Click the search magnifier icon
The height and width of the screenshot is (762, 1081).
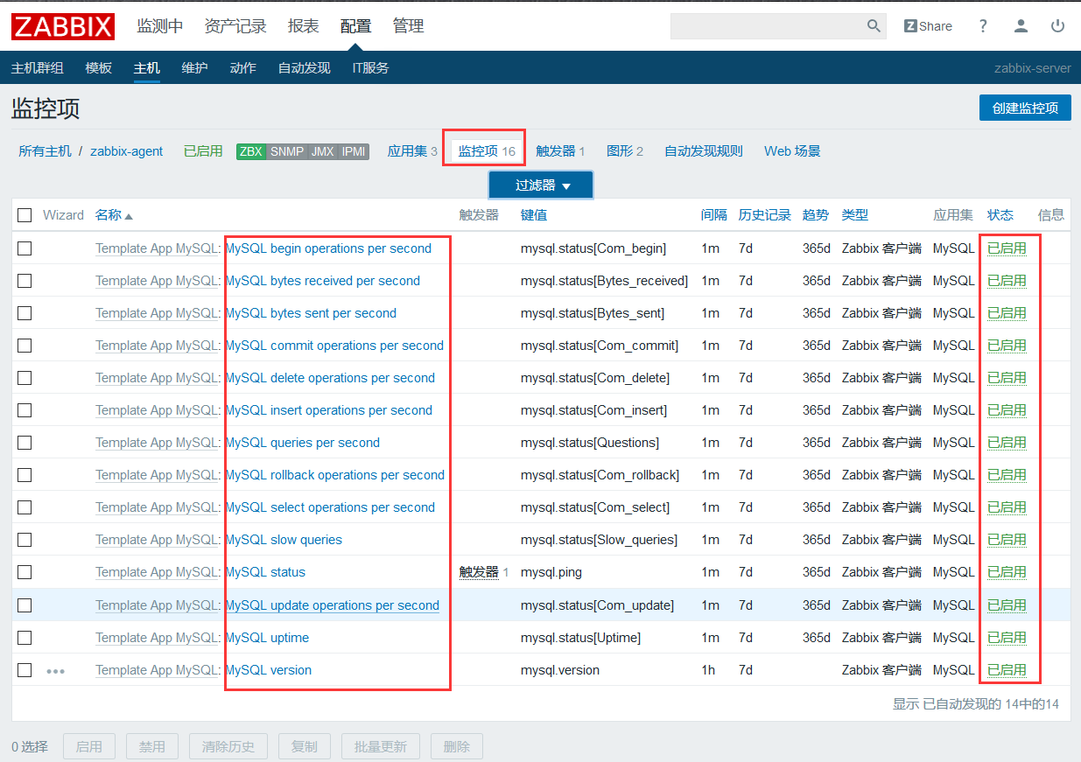point(874,26)
